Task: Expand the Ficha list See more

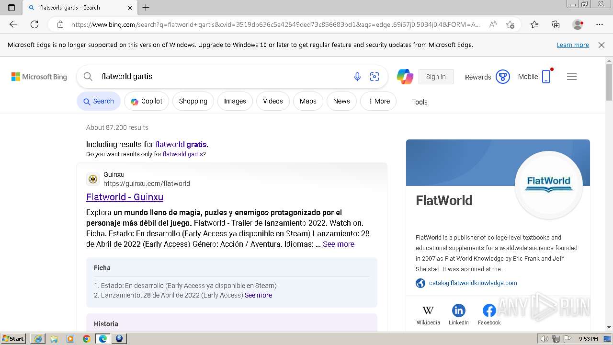Action: pos(258,295)
